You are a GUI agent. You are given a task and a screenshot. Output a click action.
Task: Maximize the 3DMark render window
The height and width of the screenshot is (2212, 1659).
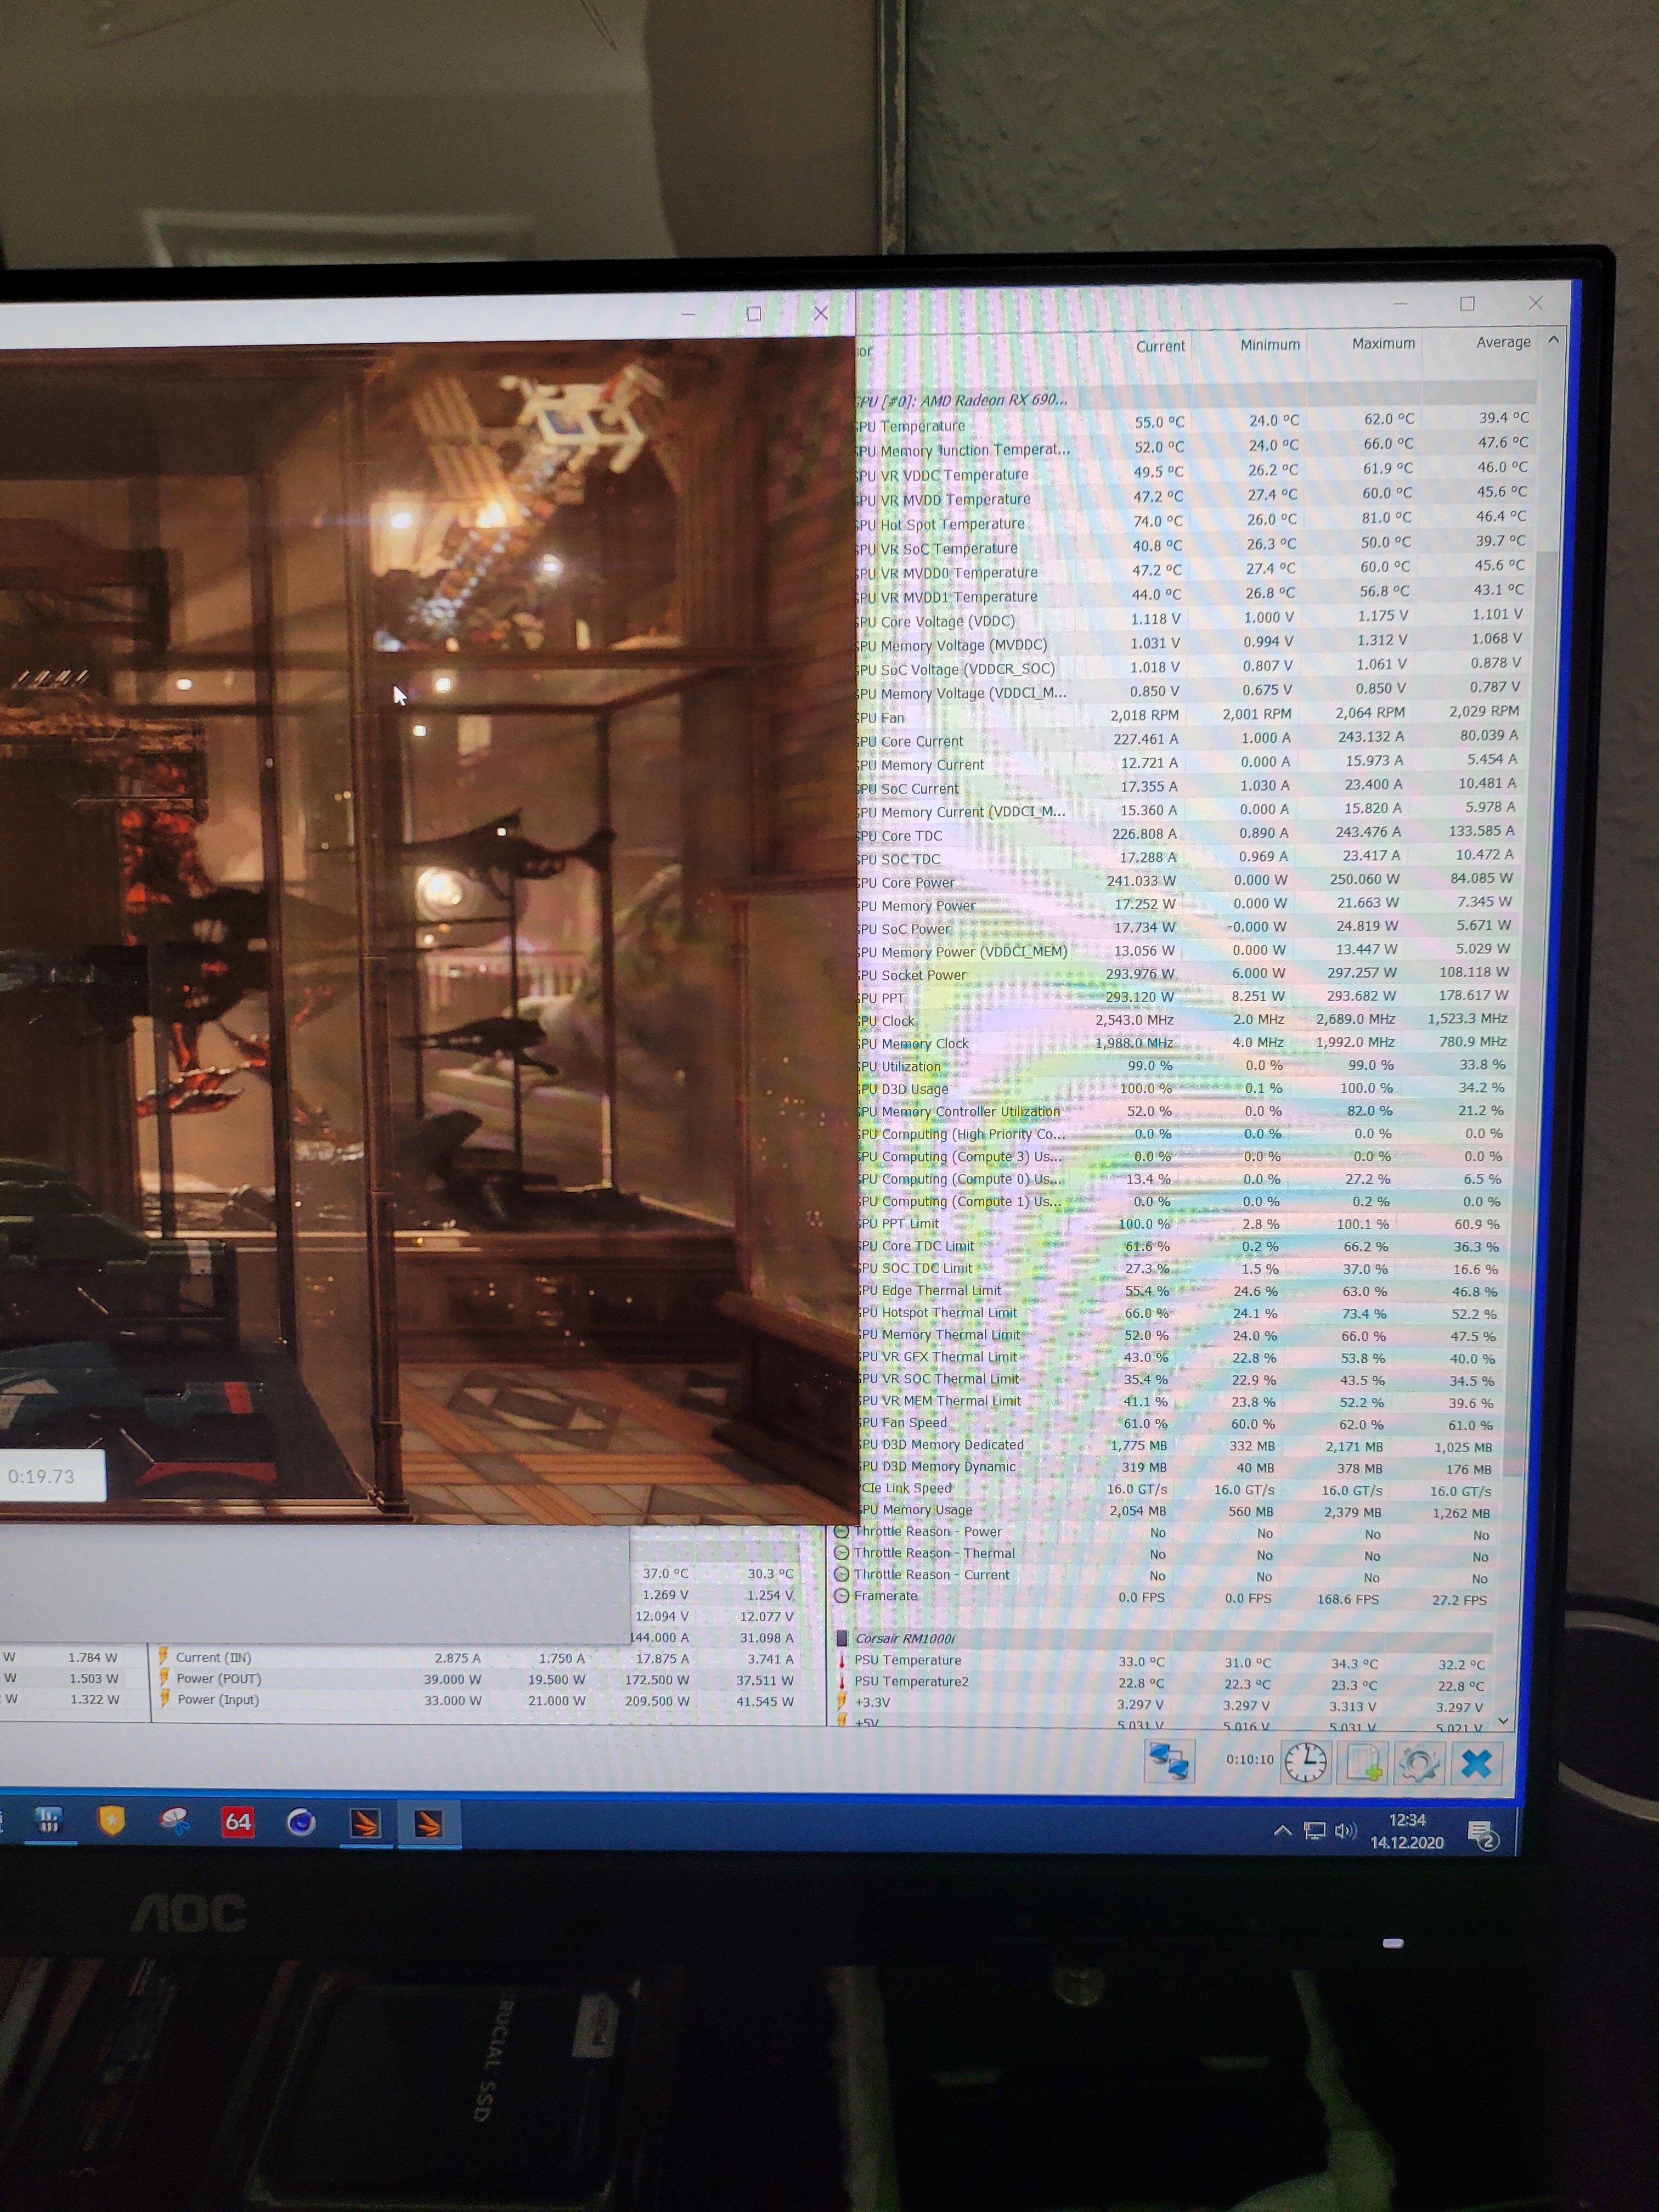coord(754,314)
